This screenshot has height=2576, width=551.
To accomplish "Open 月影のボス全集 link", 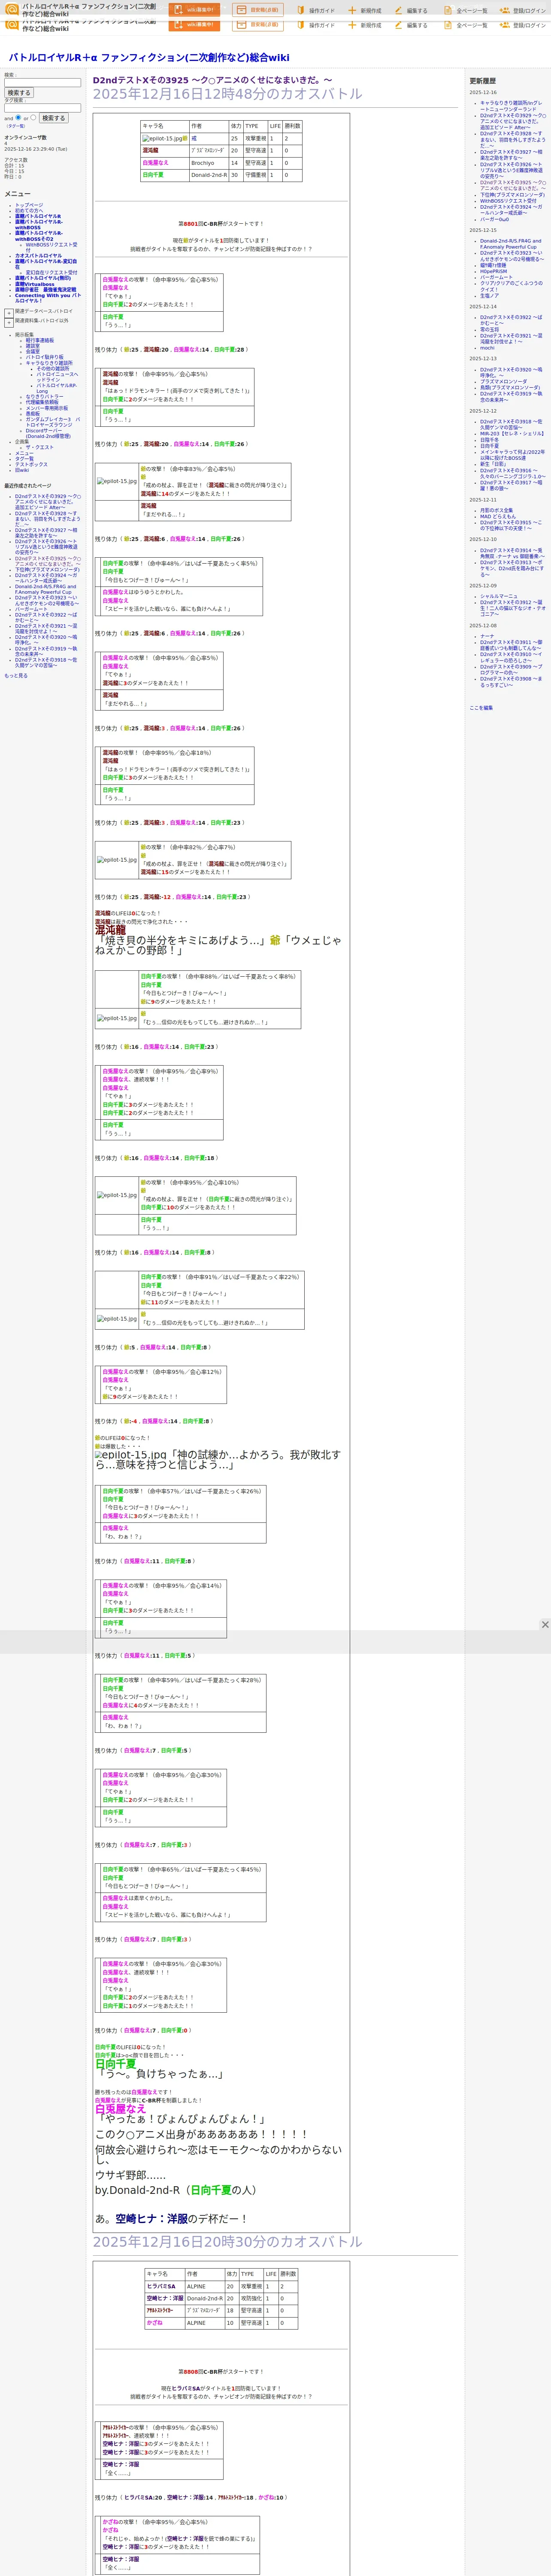I will pos(496,510).
